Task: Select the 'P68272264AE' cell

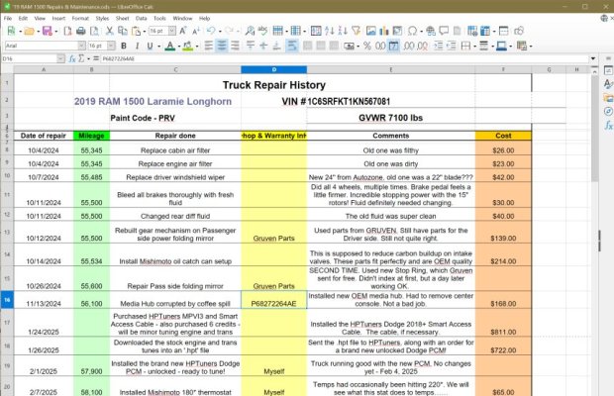Action: tap(273, 300)
